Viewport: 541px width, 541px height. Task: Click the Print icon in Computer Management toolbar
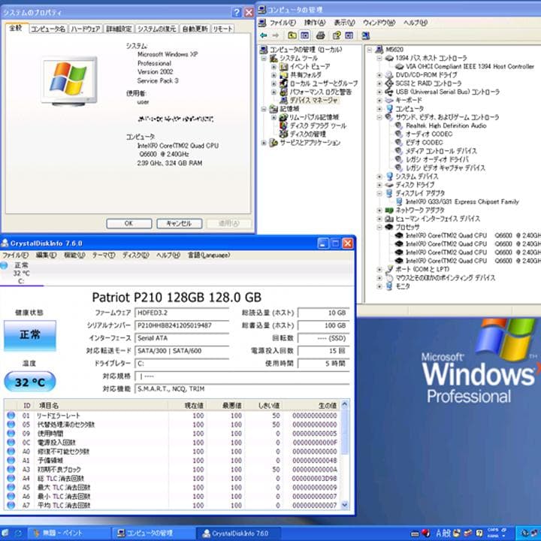[x=321, y=35]
